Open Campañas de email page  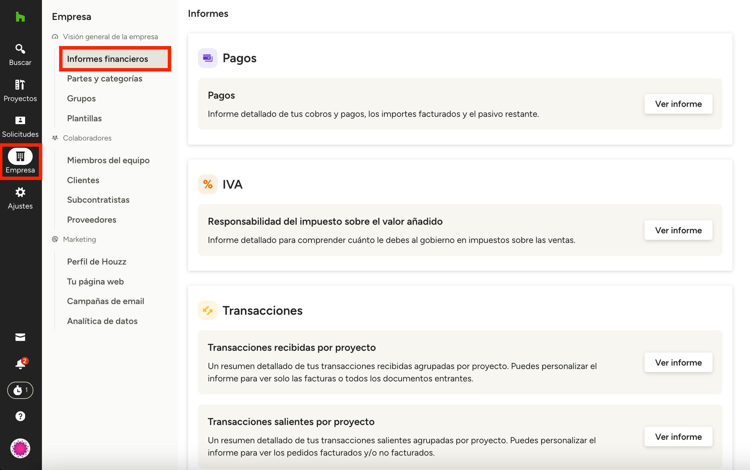(106, 301)
